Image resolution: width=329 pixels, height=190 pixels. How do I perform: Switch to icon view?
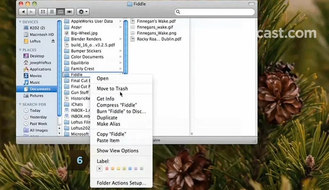43,11
